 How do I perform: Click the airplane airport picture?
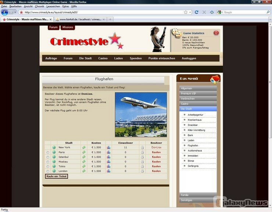point(141,115)
